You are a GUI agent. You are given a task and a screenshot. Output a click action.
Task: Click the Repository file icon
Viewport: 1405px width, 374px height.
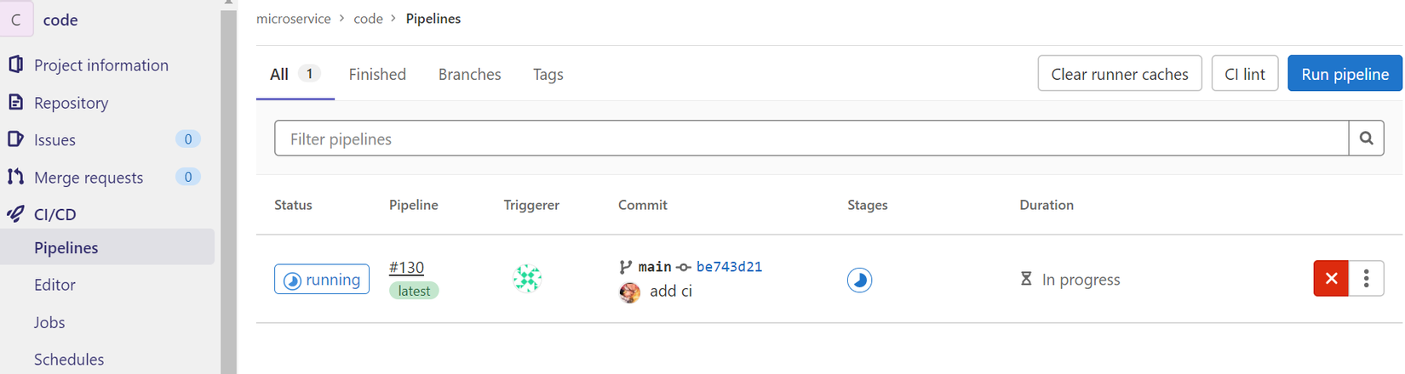point(15,102)
